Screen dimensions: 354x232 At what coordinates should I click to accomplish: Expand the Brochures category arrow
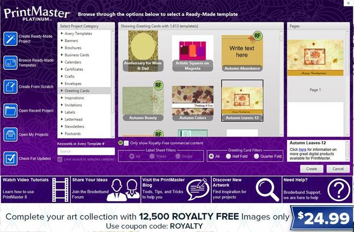(x=62, y=47)
